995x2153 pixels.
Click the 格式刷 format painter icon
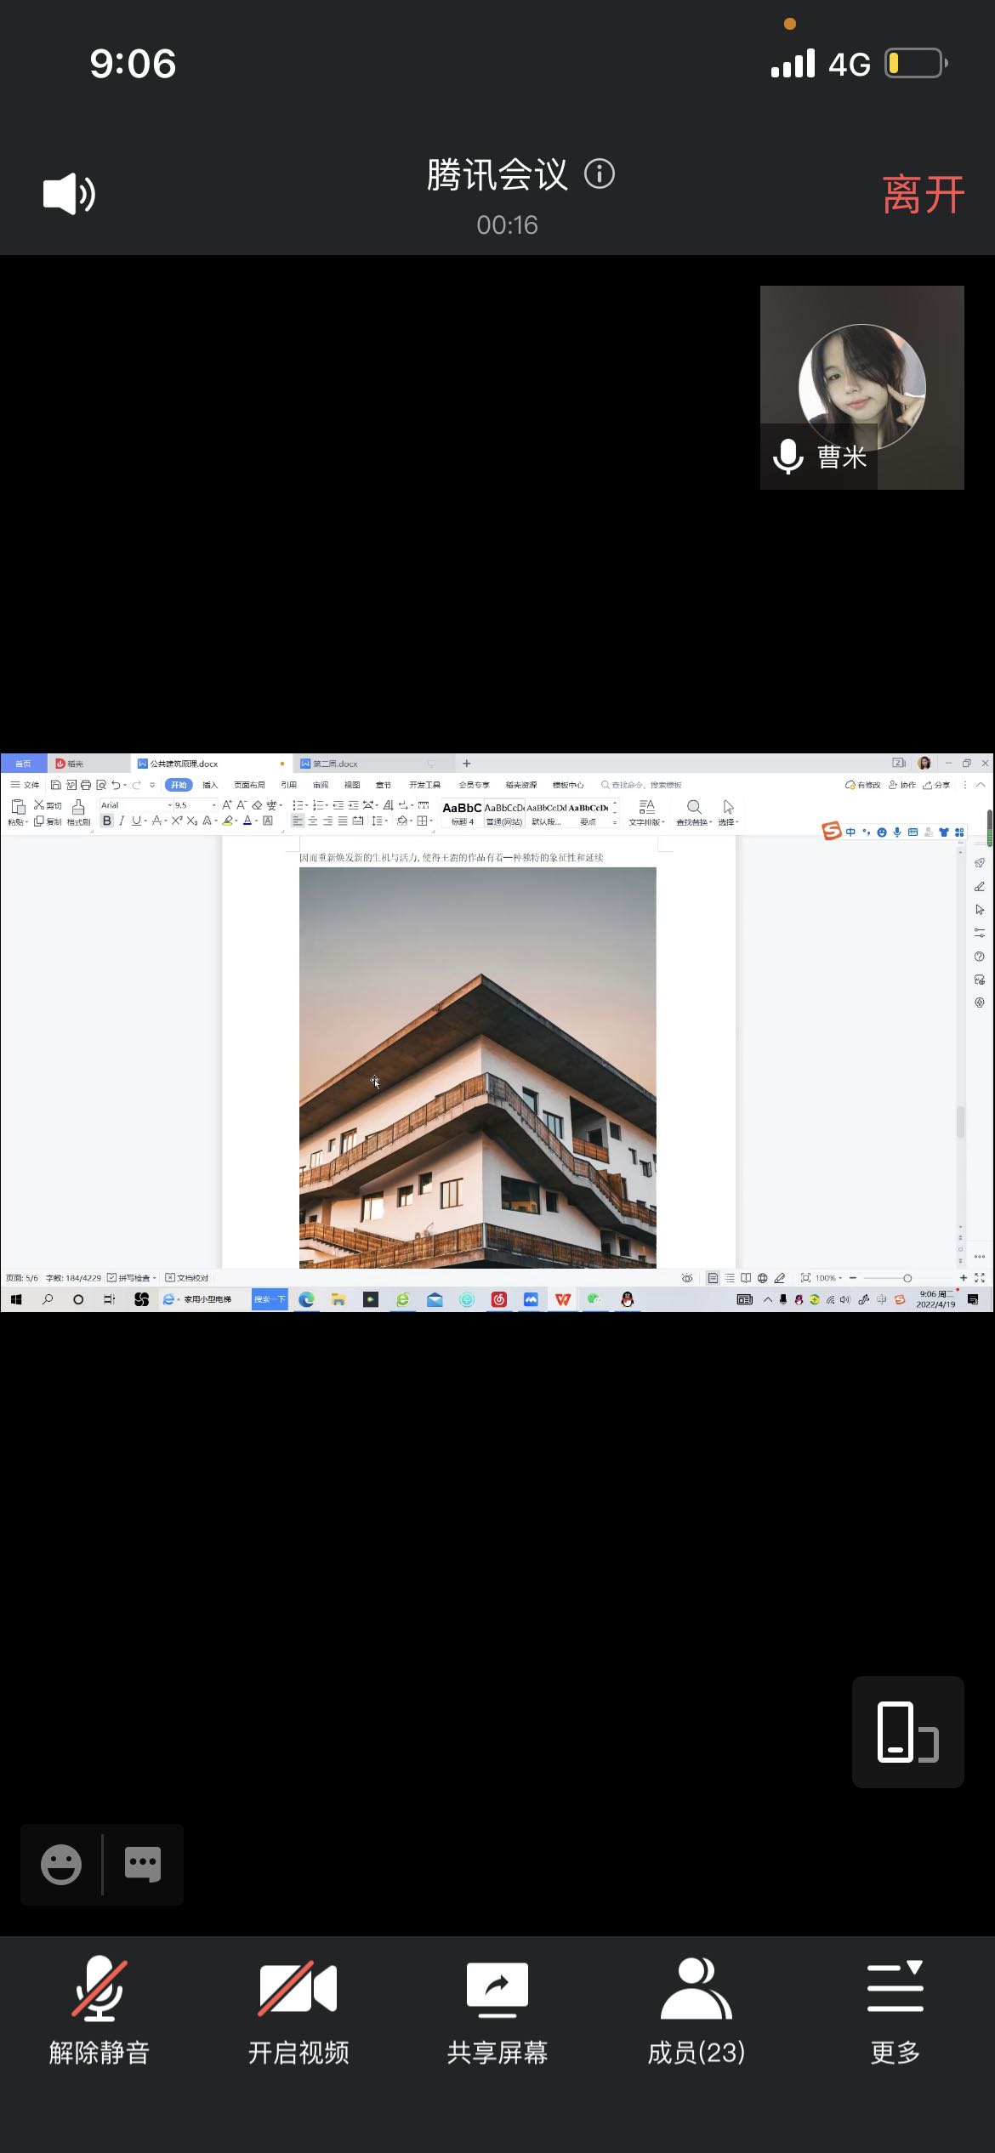click(x=78, y=808)
